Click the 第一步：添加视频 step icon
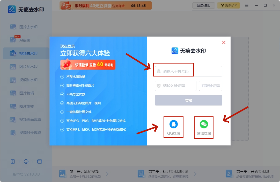The image size is (280, 182). click(63, 174)
